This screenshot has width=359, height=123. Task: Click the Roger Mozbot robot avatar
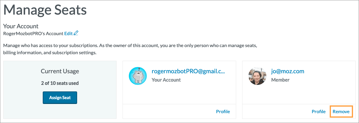(138, 76)
